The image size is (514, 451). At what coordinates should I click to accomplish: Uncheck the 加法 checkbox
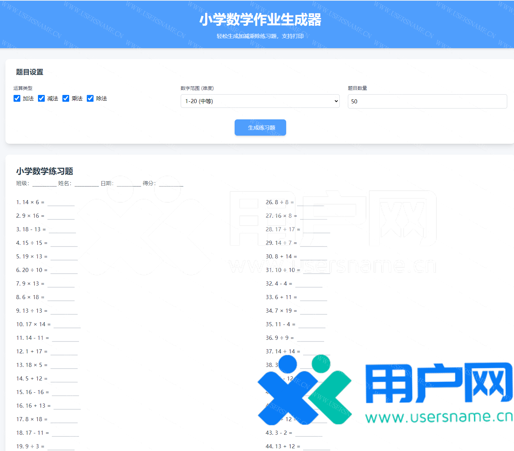17,98
